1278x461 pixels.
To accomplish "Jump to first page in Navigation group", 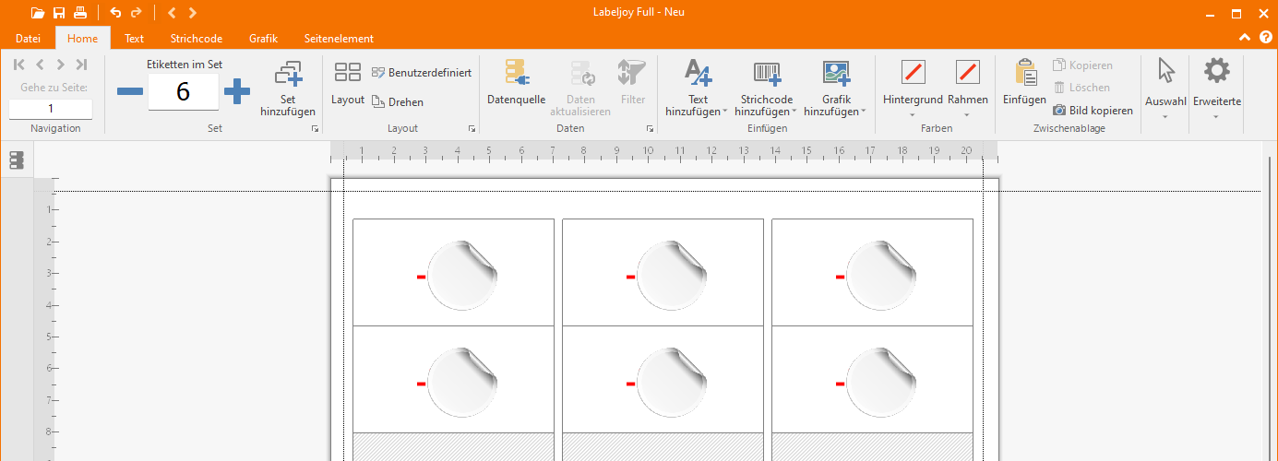I will (19, 65).
